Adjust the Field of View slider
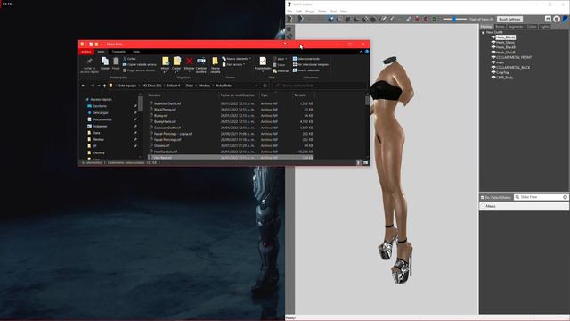Image resolution: width=570 pixels, height=321 pixels. pyautogui.click(x=455, y=19)
